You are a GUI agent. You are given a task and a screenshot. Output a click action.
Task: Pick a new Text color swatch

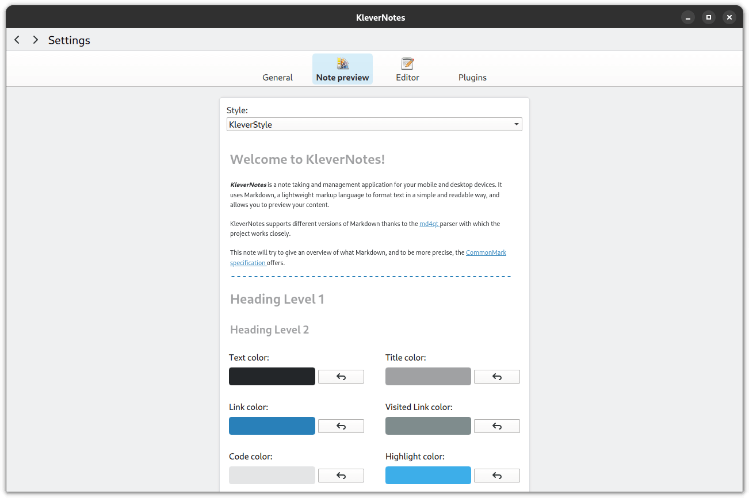pyautogui.click(x=272, y=376)
